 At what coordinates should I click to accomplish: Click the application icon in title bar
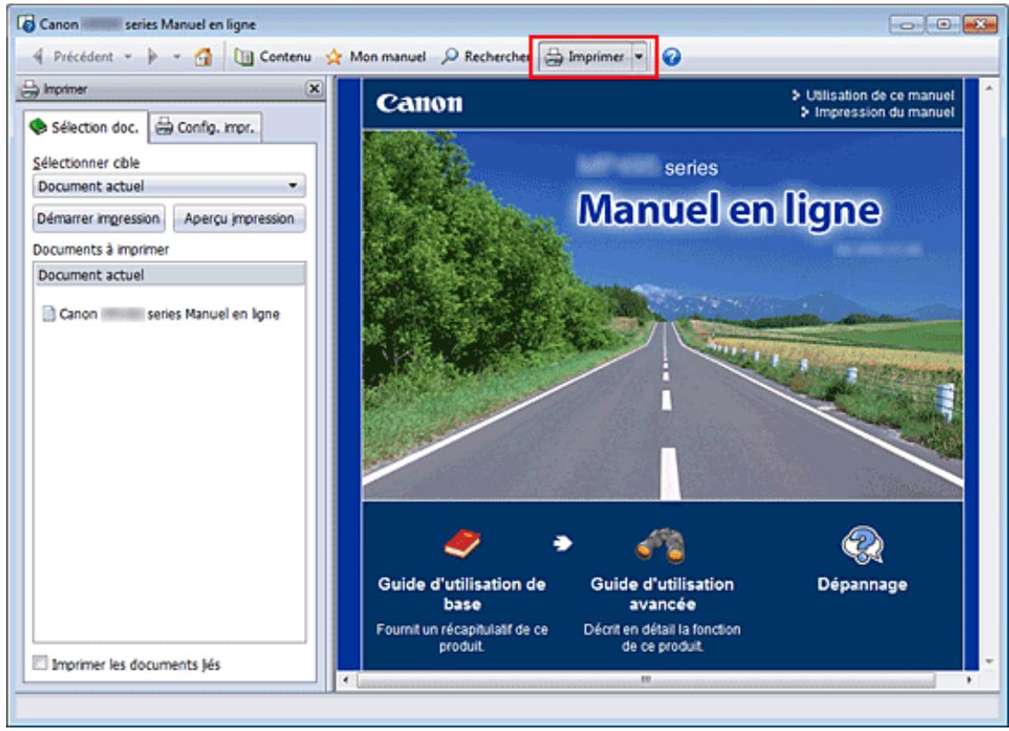click(x=27, y=24)
